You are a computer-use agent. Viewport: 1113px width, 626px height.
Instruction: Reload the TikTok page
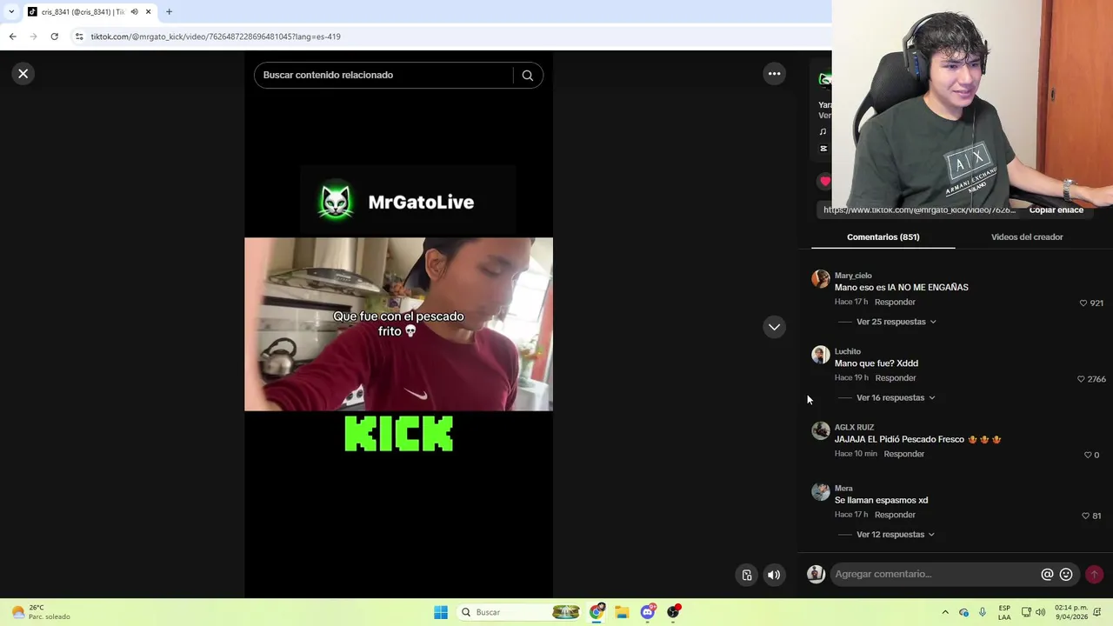[x=54, y=37]
